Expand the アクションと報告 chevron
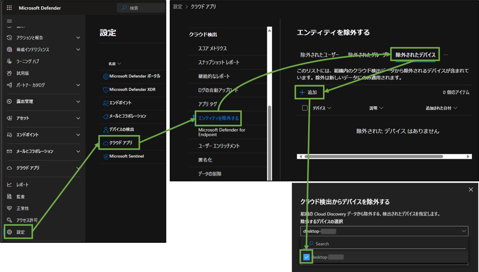 [78, 38]
